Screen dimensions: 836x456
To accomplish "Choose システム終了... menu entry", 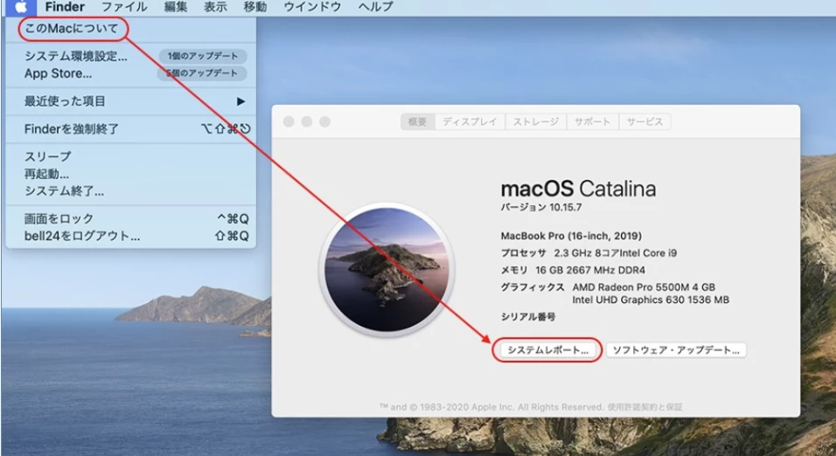I will [64, 190].
